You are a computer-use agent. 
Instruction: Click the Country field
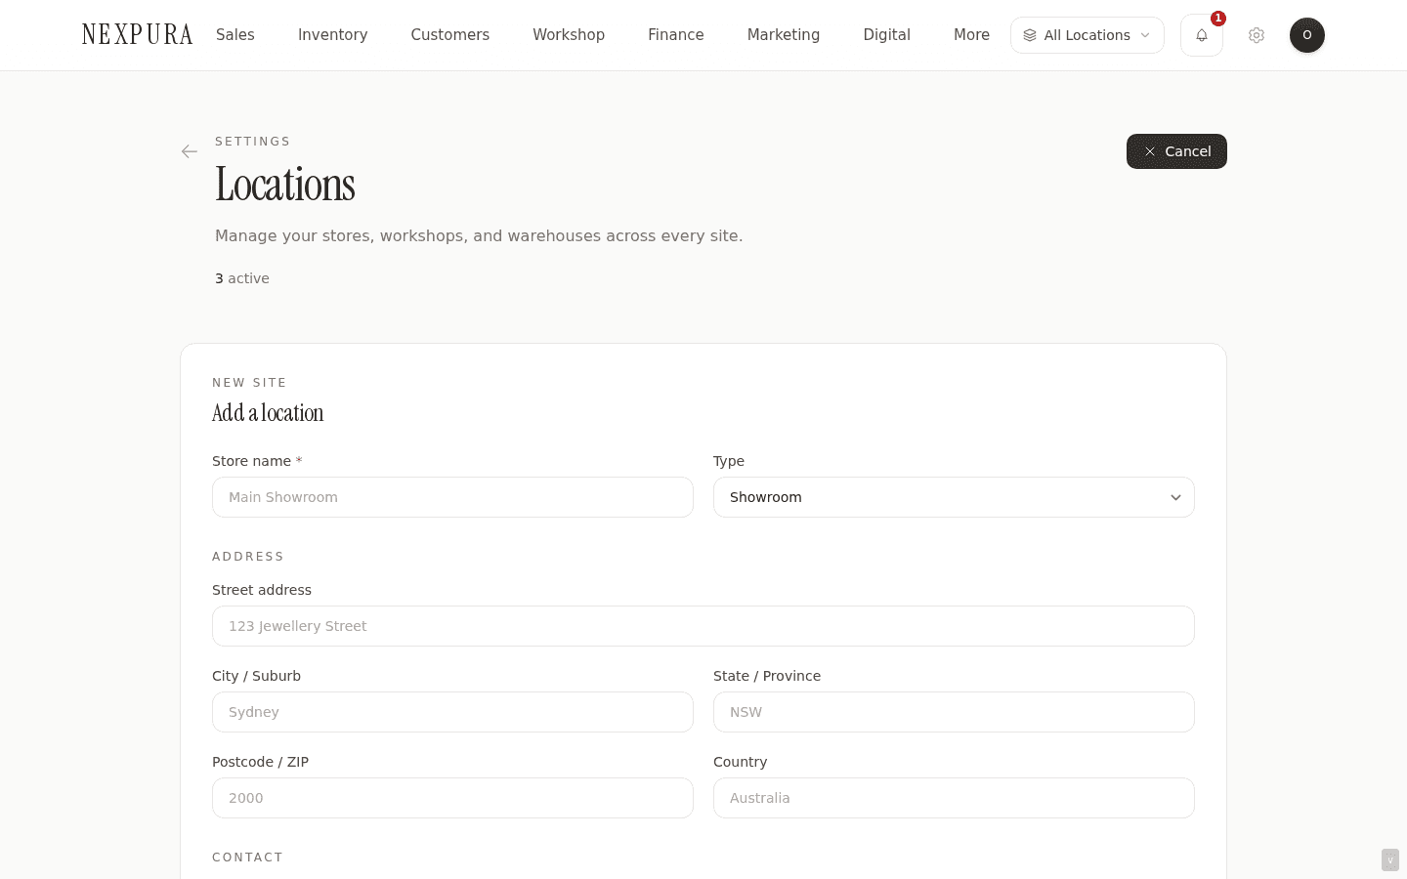[954, 798]
